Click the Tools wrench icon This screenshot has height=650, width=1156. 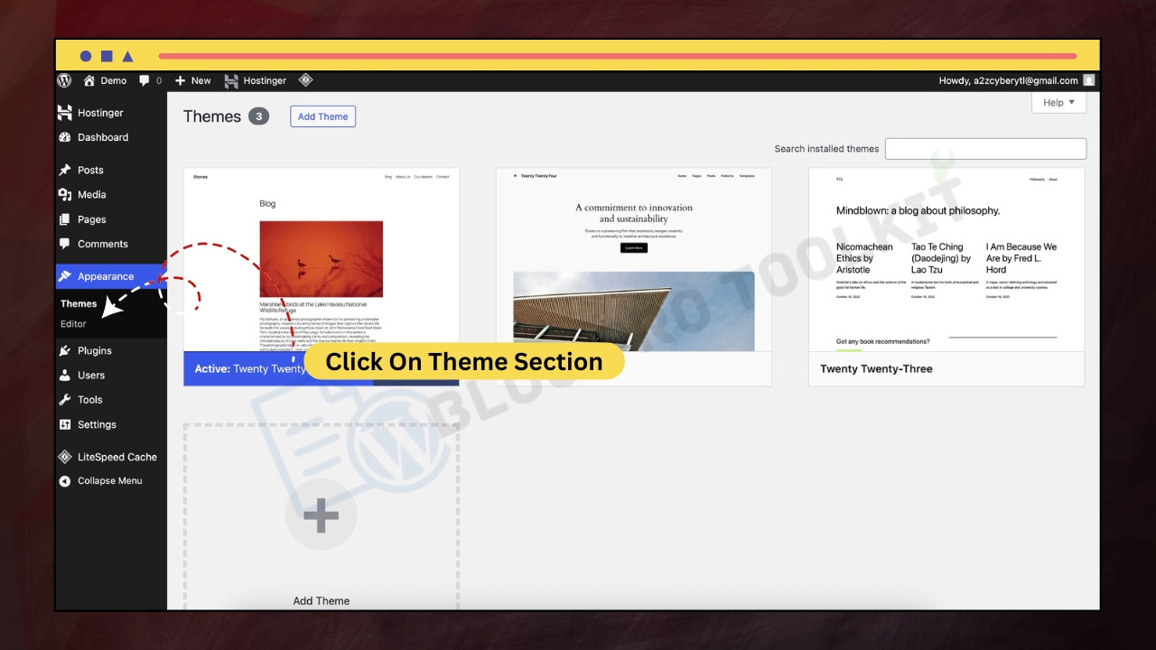(x=64, y=400)
